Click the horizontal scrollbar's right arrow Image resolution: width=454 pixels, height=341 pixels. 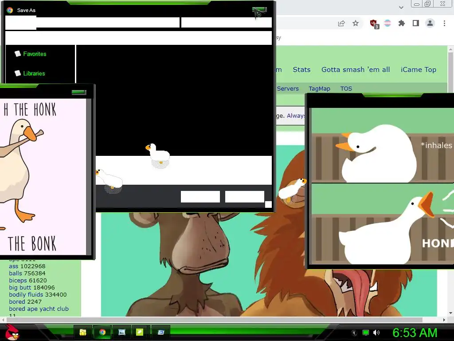[444, 320]
